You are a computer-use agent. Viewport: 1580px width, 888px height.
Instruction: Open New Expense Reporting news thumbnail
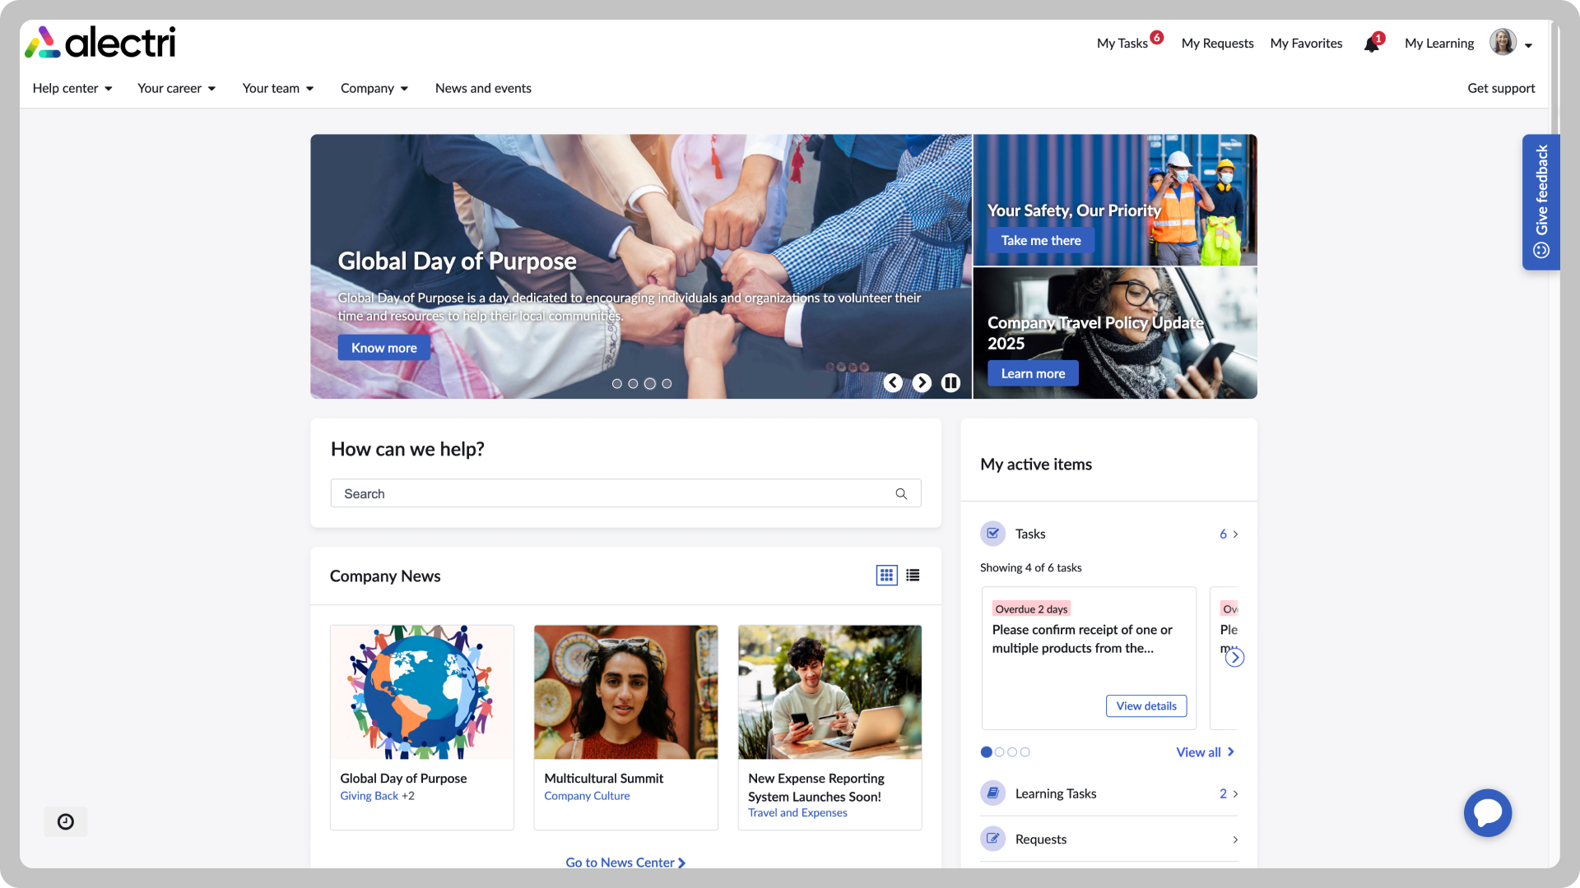[829, 692]
